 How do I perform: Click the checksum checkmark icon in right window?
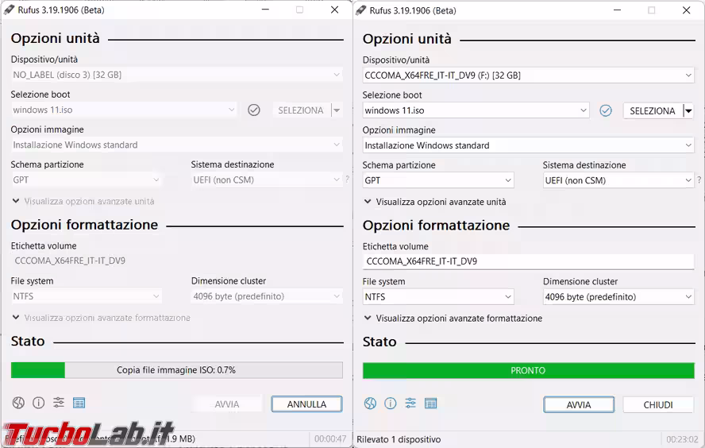point(606,111)
